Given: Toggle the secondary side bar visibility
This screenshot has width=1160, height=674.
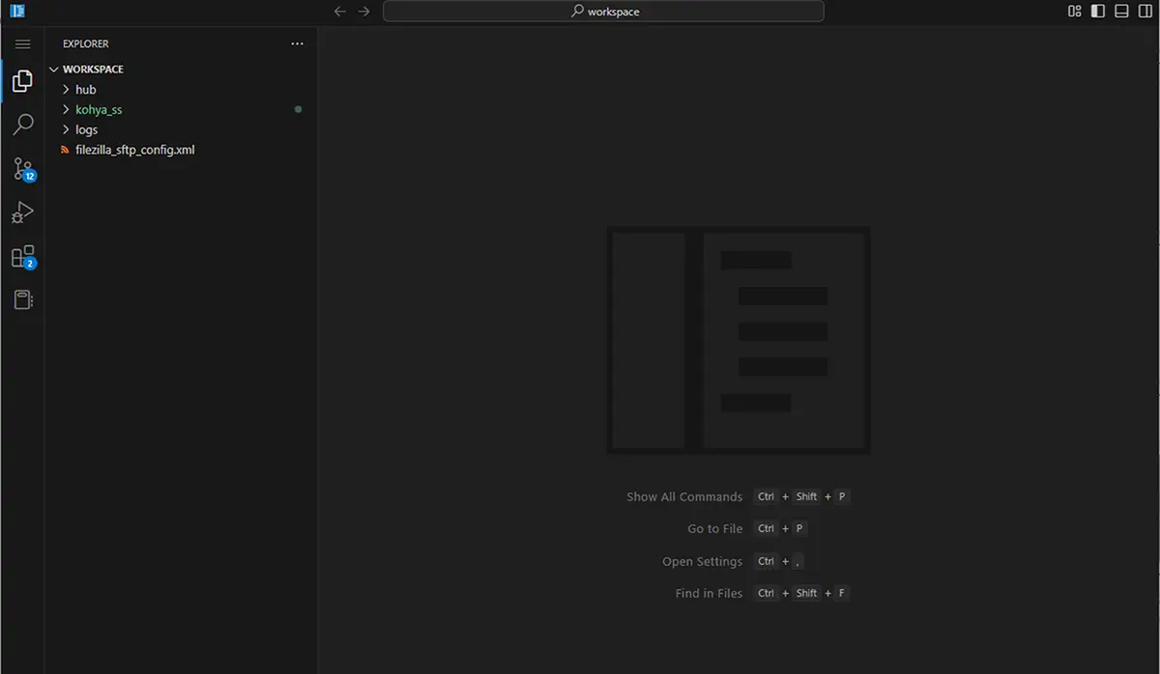Looking at the screenshot, I should (x=1145, y=12).
